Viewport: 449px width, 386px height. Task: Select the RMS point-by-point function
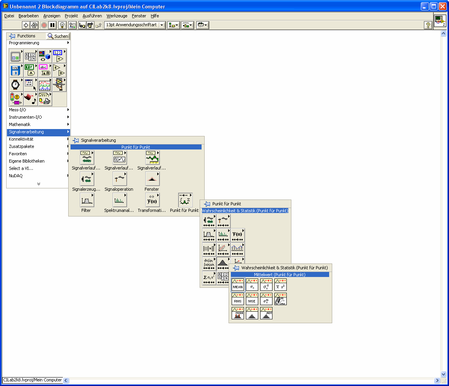pos(238,299)
